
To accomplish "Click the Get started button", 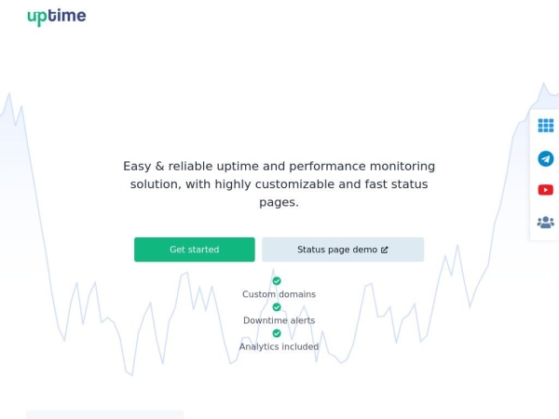I will [195, 250].
